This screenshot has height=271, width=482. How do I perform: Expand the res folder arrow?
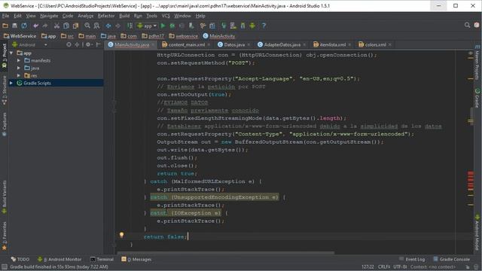click(19, 75)
